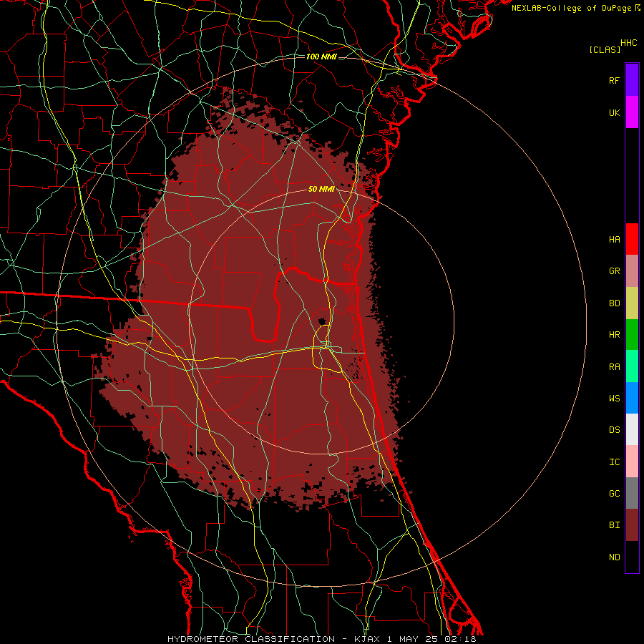Viewport: 644px width, 644px height.
Task: Click the [CLAS] units label
Action: click(x=605, y=49)
